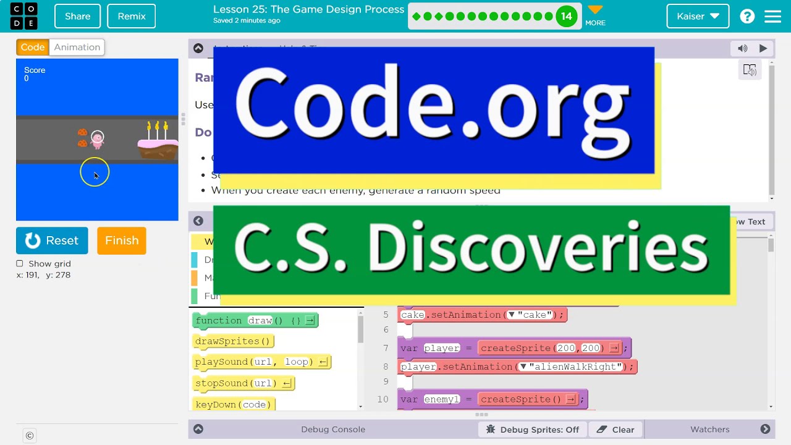Click the Score text in game preview

(35, 70)
